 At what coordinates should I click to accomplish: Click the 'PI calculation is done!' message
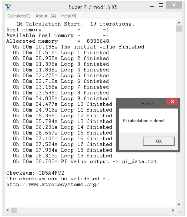[144, 121]
